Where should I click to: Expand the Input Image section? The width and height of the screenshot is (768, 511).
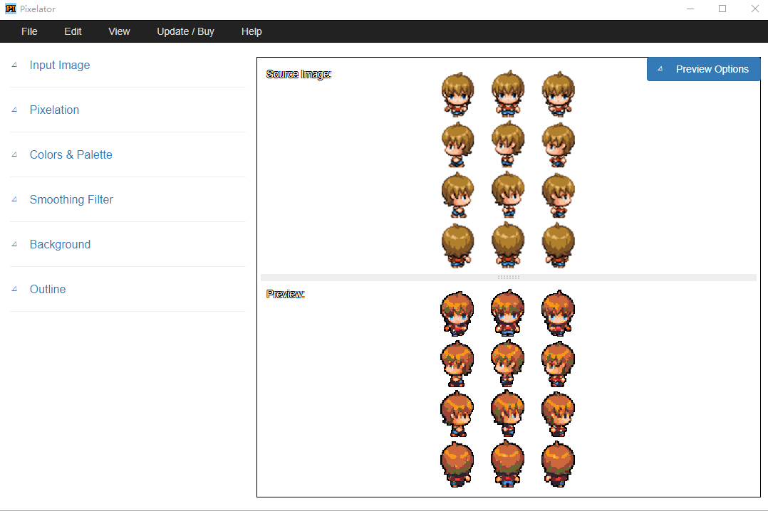point(60,65)
